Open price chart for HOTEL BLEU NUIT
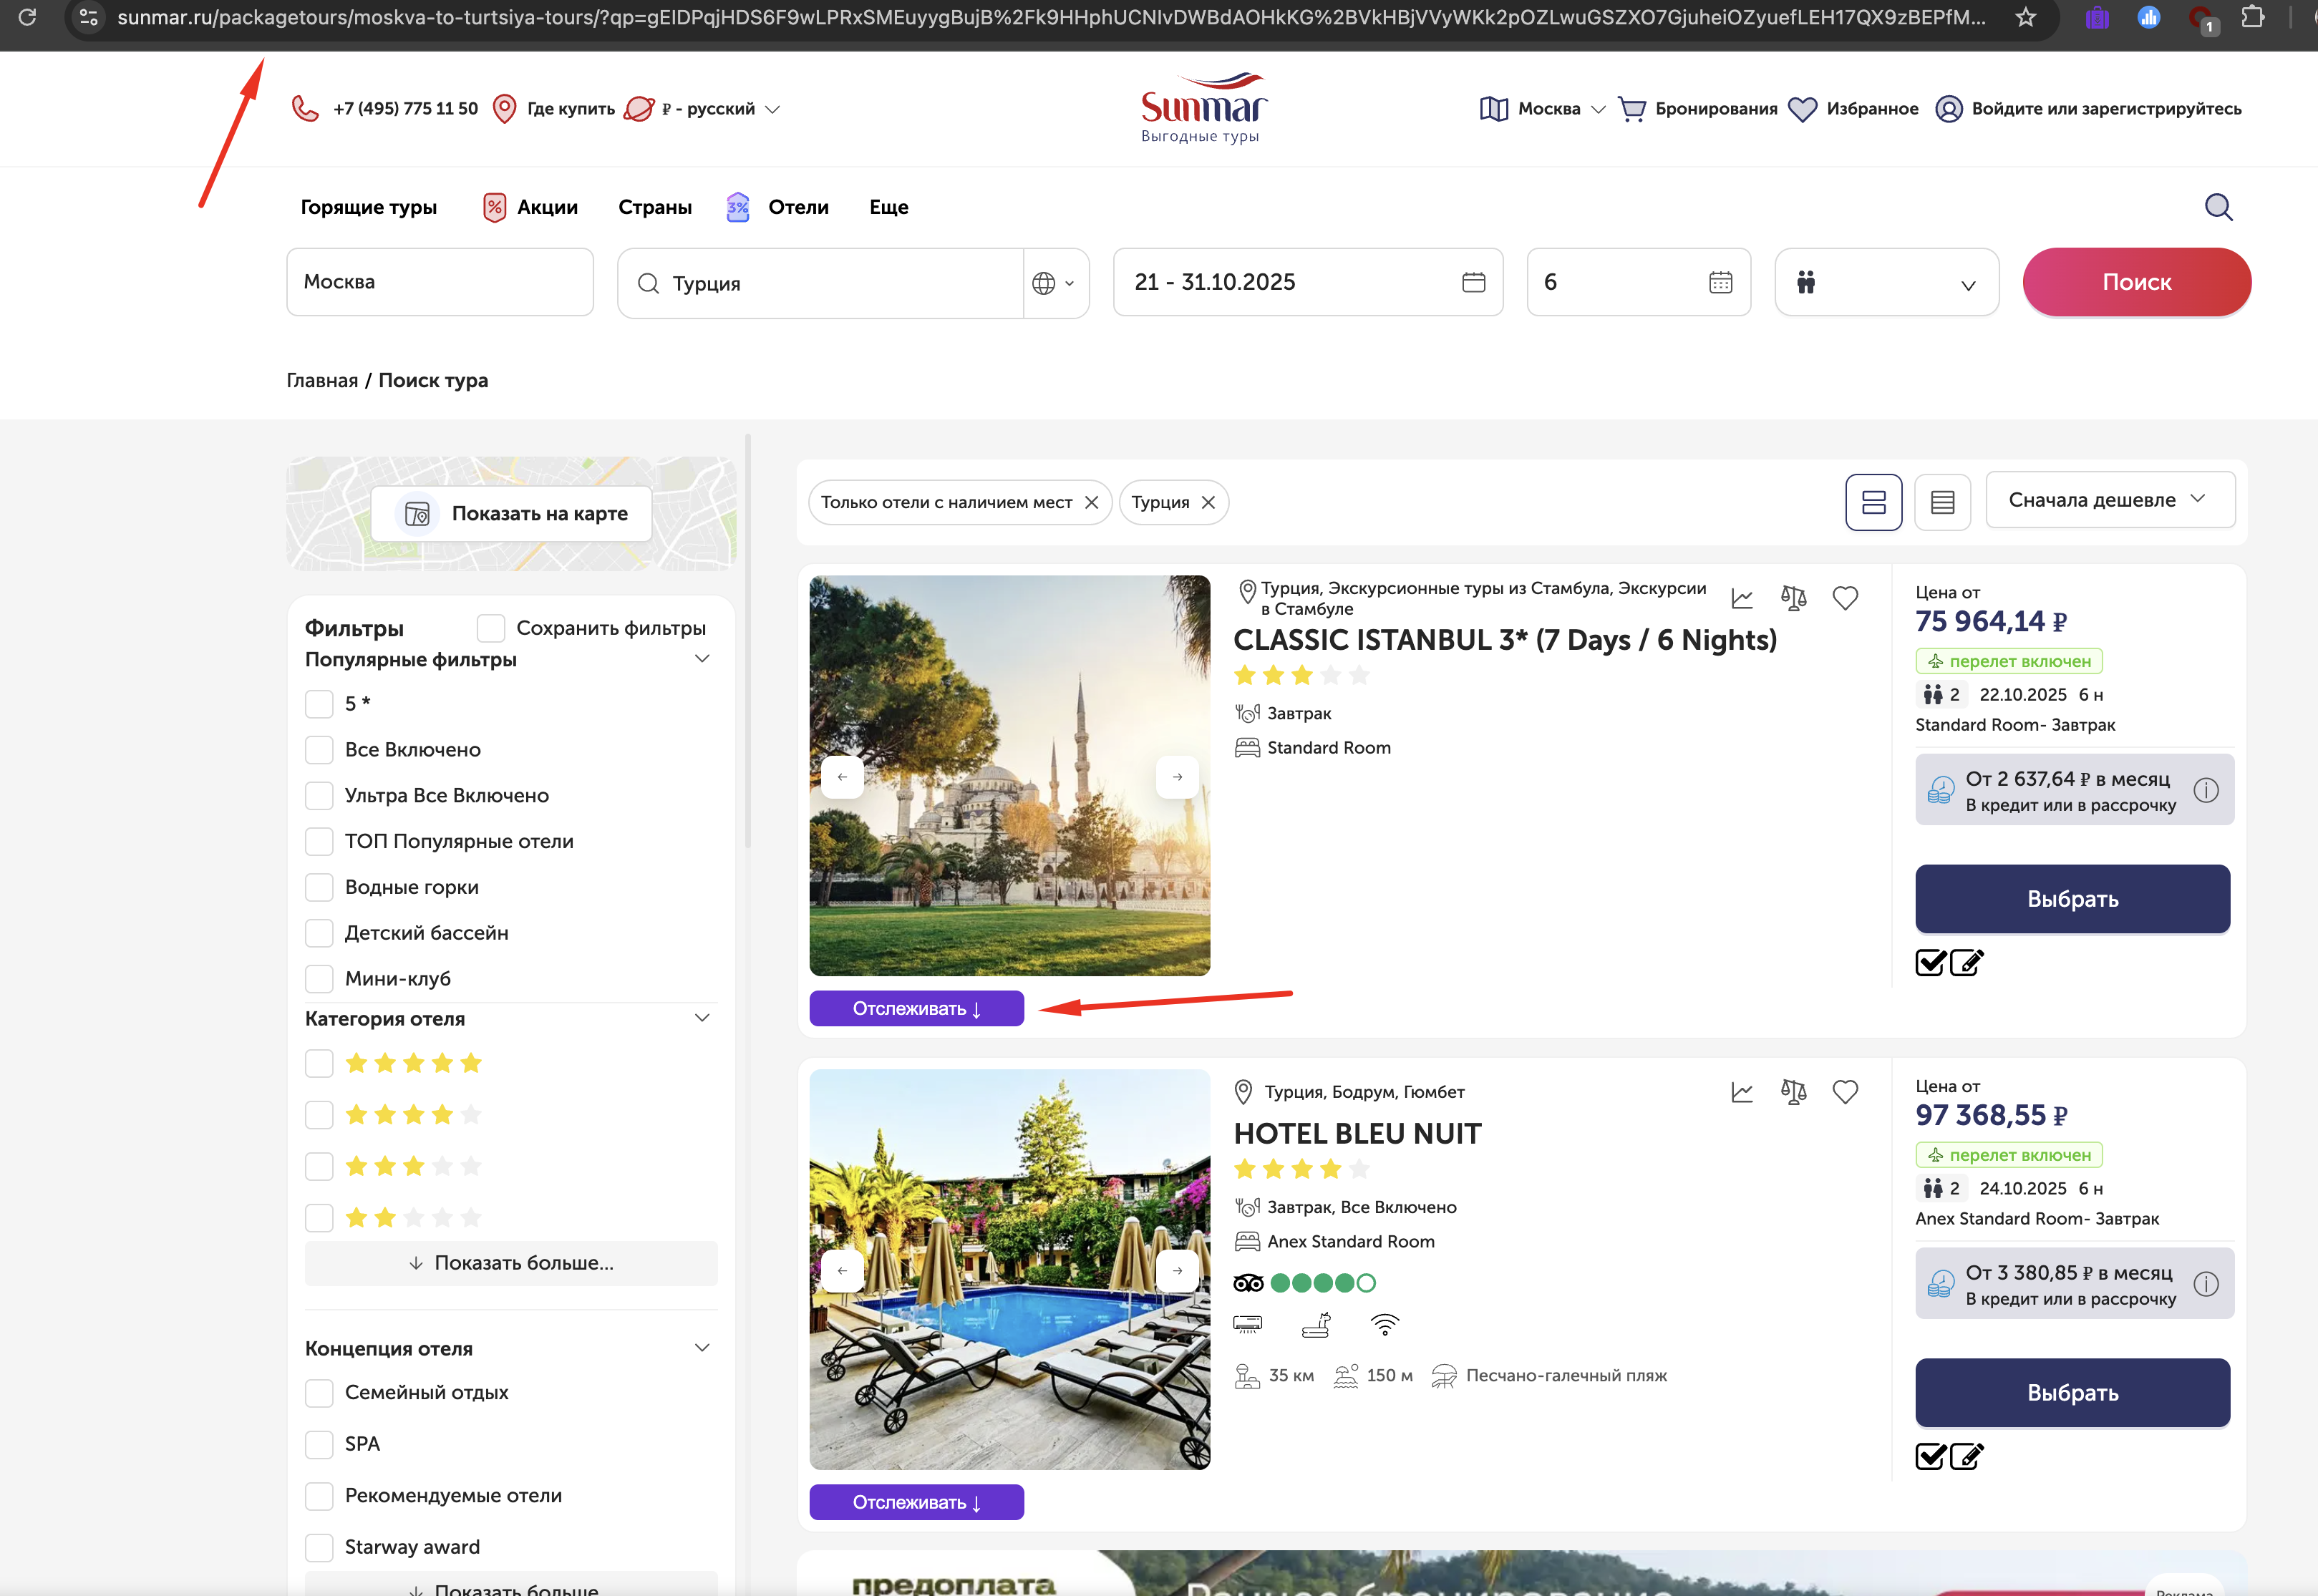 tap(1742, 1092)
